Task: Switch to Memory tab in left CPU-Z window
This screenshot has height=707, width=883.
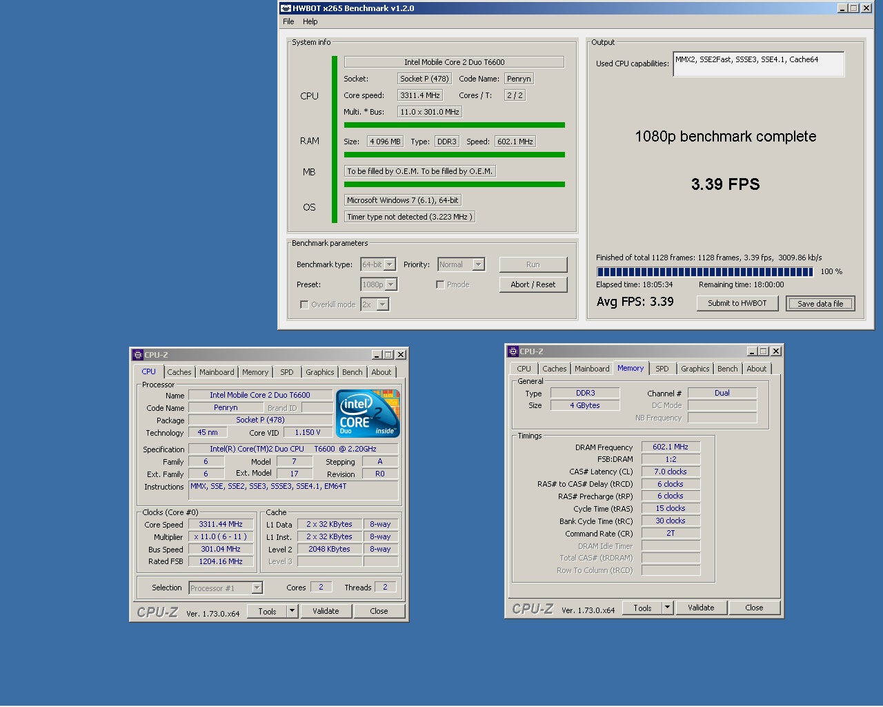Action: [x=255, y=372]
